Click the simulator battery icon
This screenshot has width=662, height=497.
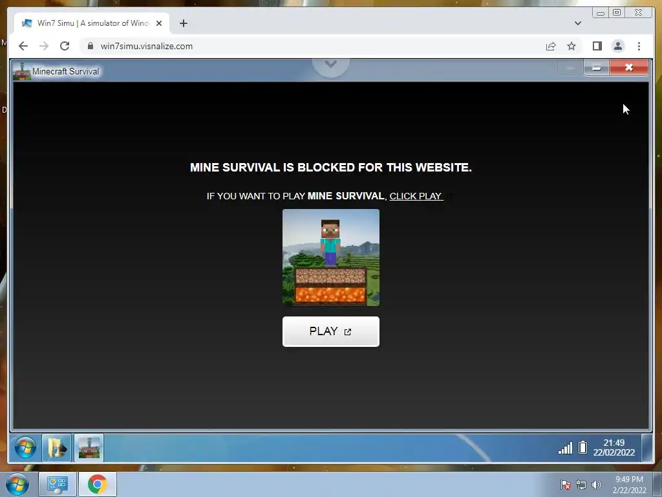click(582, 447)
